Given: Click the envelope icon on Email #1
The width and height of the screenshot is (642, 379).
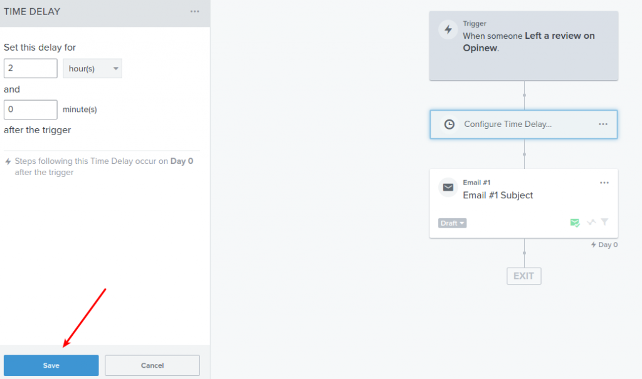Looking at the screenshot, I should point(448,188).
